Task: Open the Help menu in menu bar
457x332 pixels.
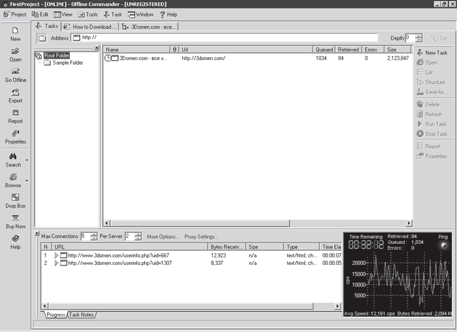Action: coord(168,14)
